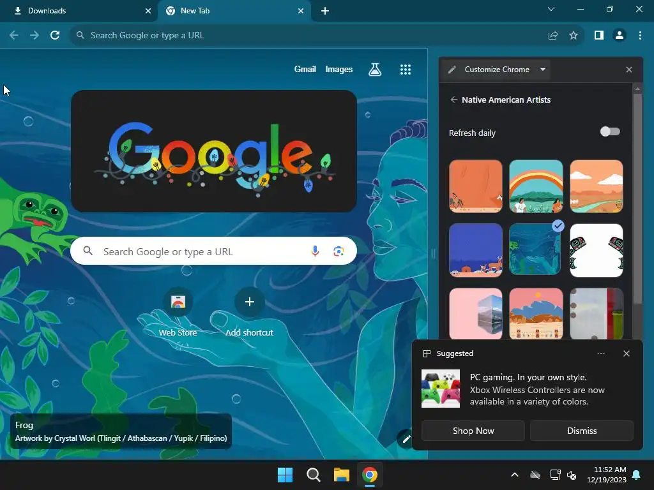Click the network display tray icon
Screen dimensions: 654x490
(555, 475)
